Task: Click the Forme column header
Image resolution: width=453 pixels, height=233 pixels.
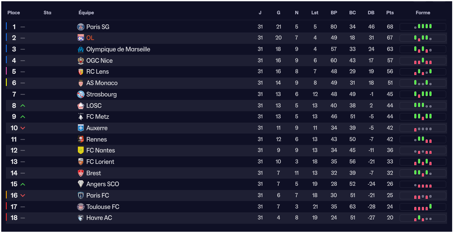Action: 423,13
